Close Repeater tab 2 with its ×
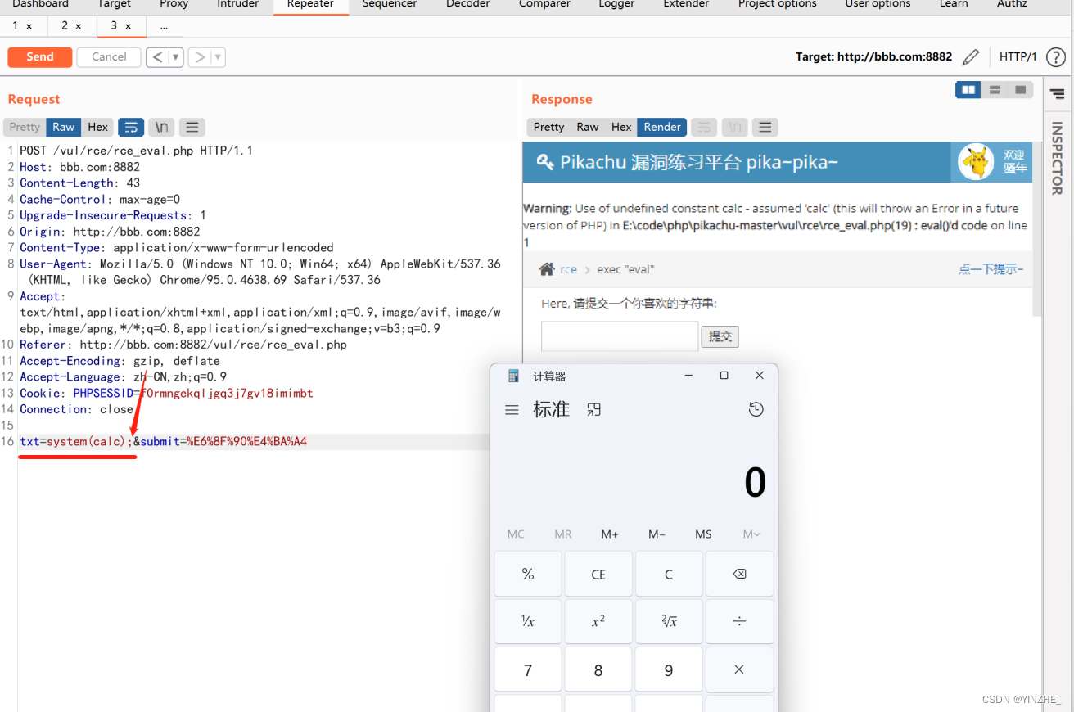The width and height of the screenshot is (1074, 712). [79, 26]
